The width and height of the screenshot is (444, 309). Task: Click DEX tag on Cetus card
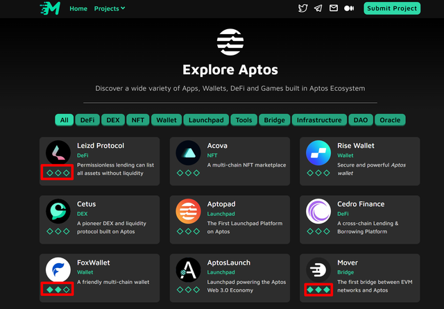tap(82, 214)
